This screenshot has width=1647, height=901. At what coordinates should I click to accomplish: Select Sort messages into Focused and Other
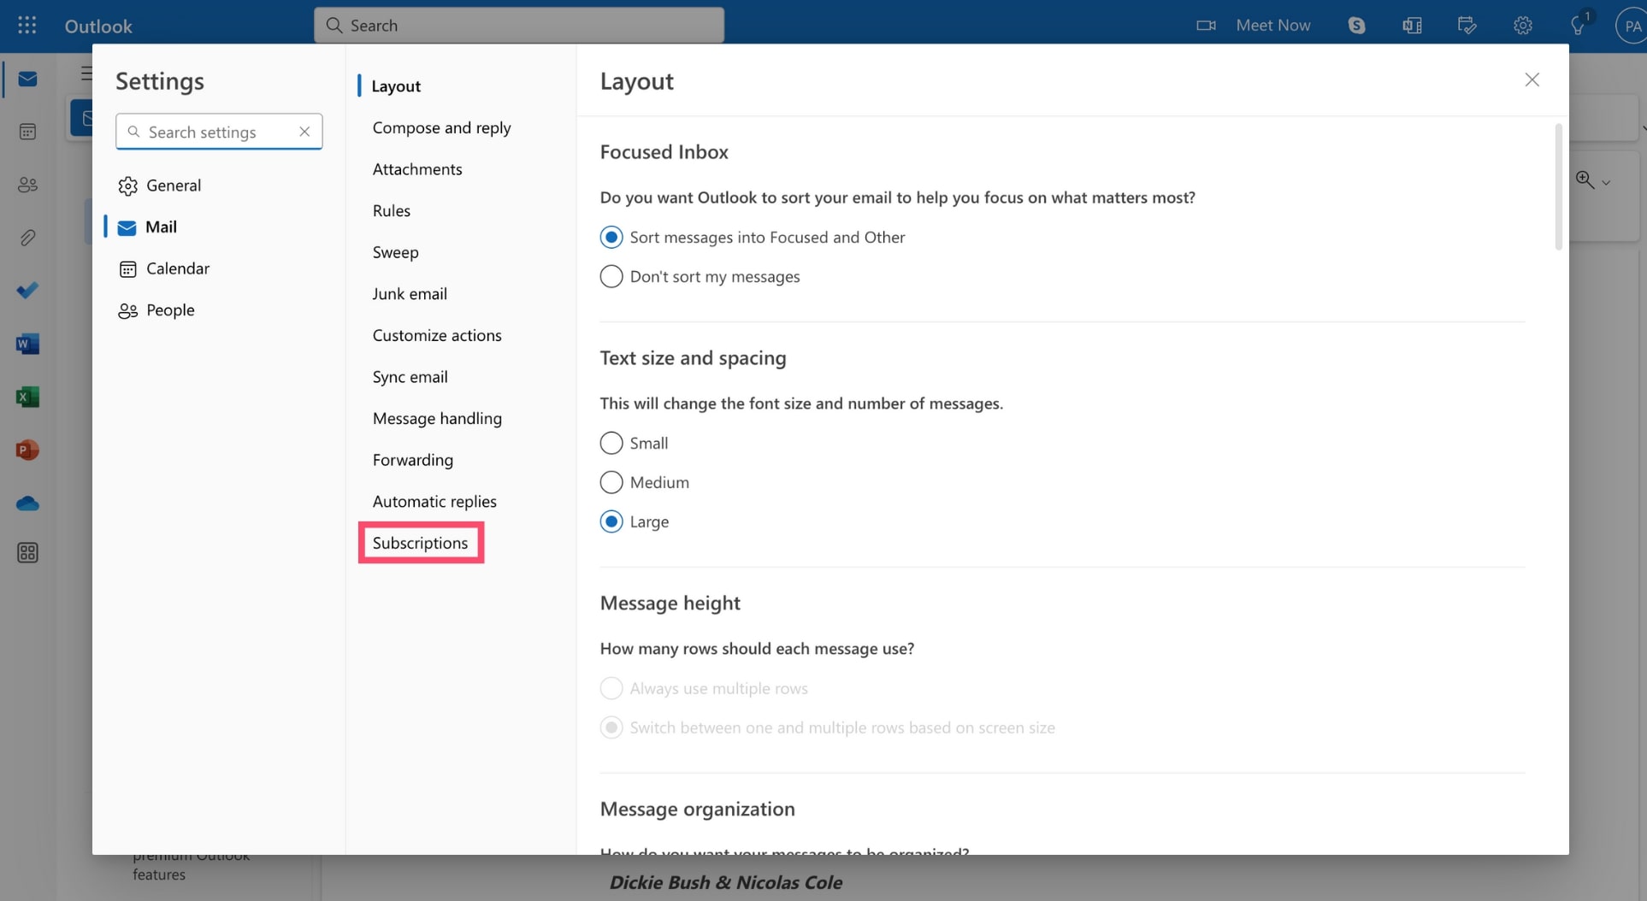753,237
